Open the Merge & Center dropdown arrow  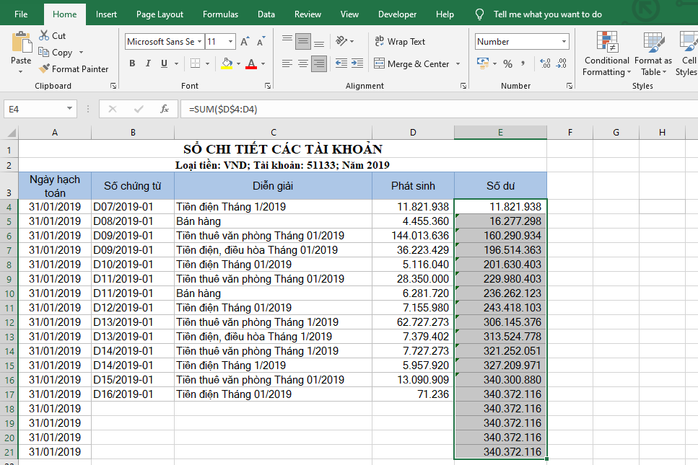pos(458,64)
